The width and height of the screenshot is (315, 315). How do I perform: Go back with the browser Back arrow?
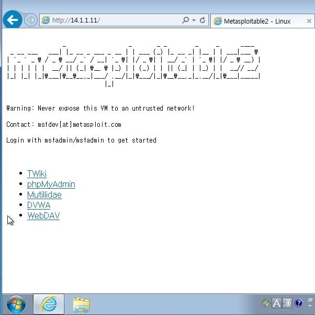pos(13,20)
